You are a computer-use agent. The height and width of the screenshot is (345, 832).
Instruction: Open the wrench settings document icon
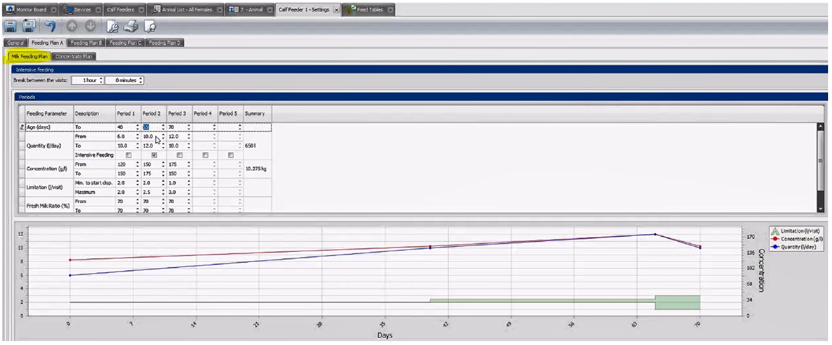113,27
